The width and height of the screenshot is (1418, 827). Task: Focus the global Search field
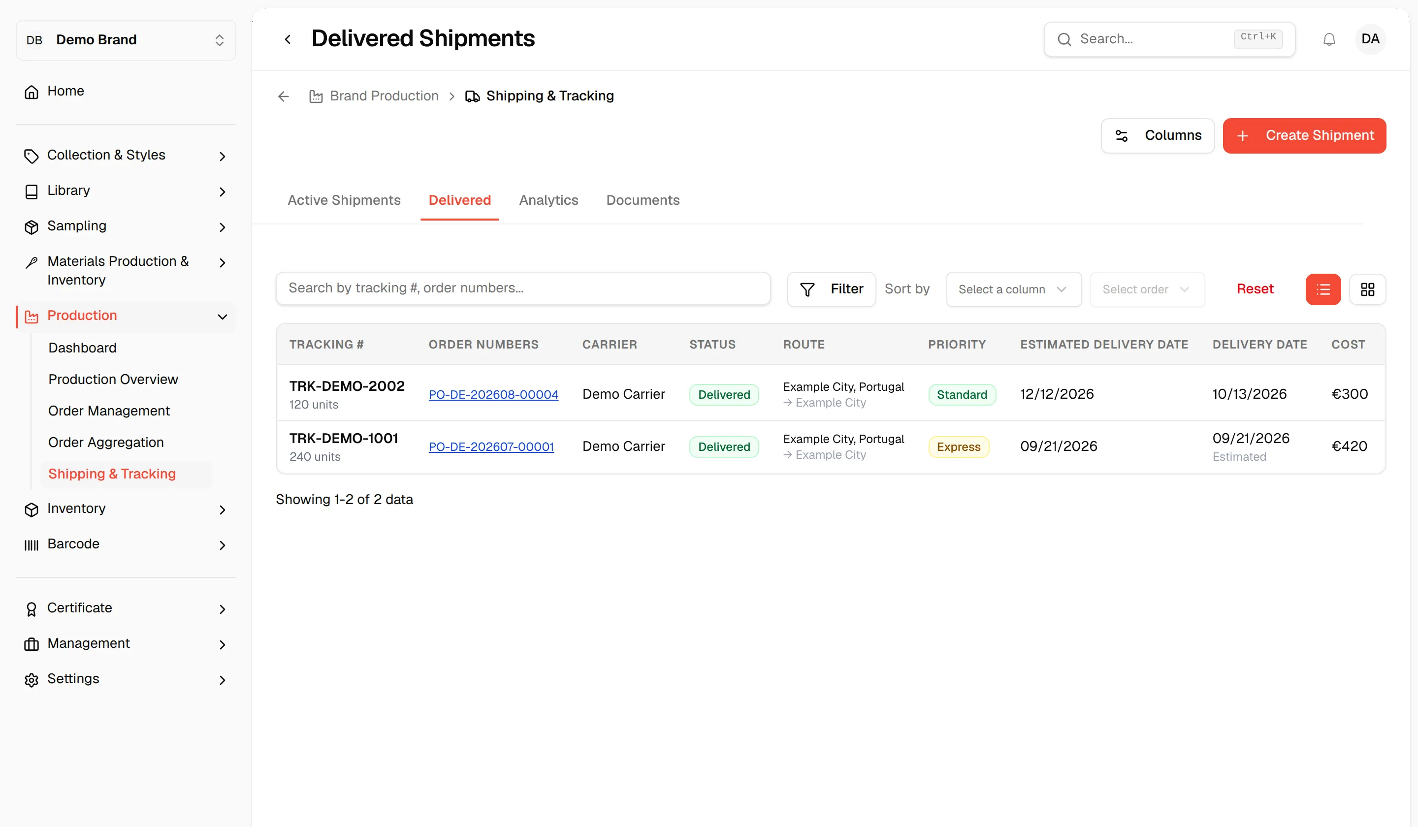point(1169,39)
